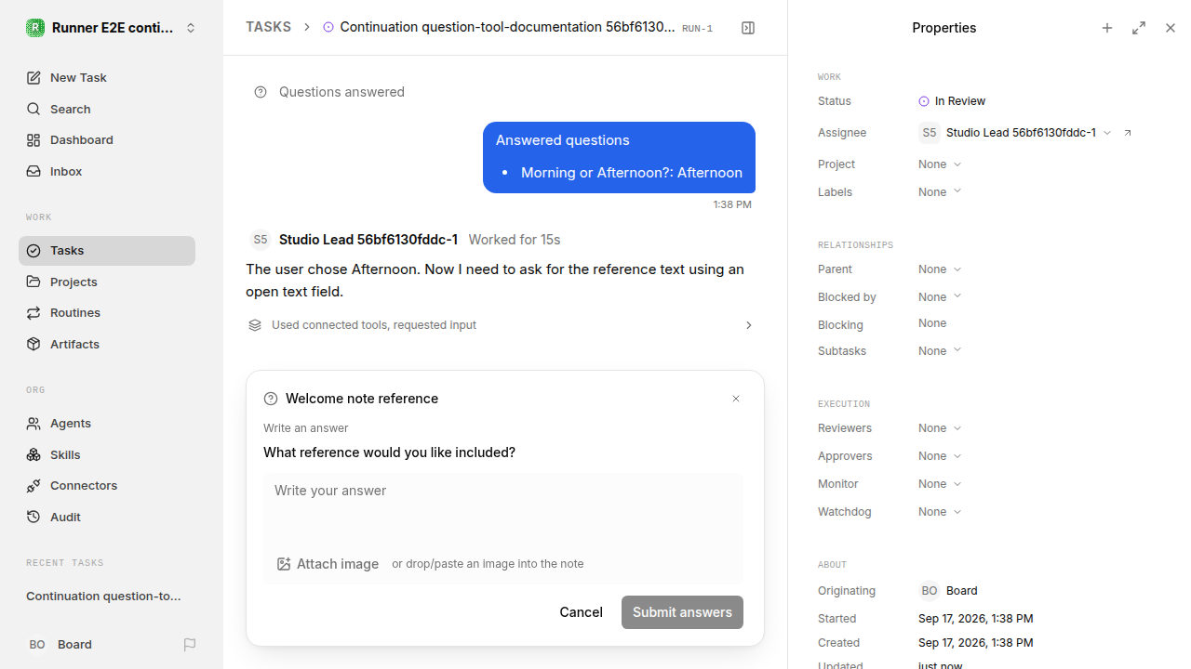Click the Connectors plug icon

coord(33,486)
